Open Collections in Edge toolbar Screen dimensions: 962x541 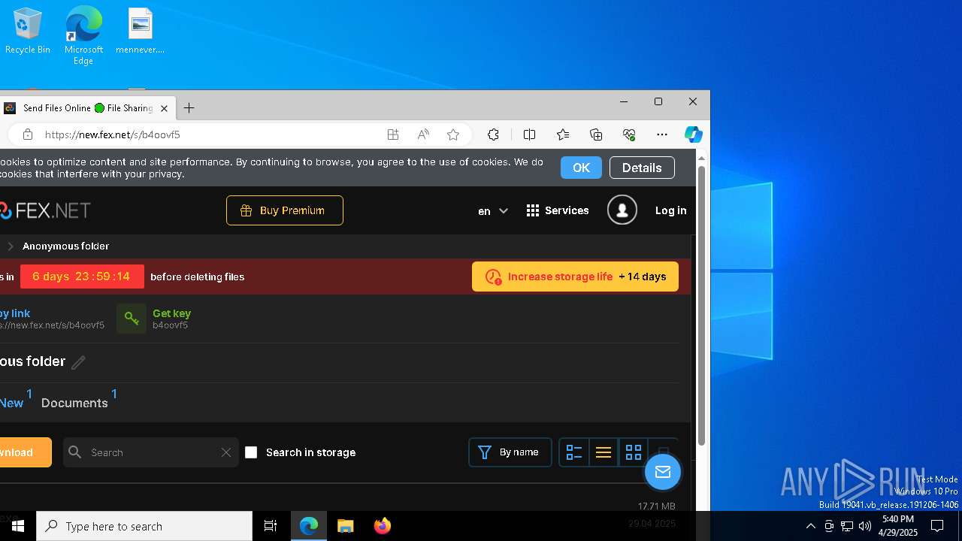[x=596, y=134]
